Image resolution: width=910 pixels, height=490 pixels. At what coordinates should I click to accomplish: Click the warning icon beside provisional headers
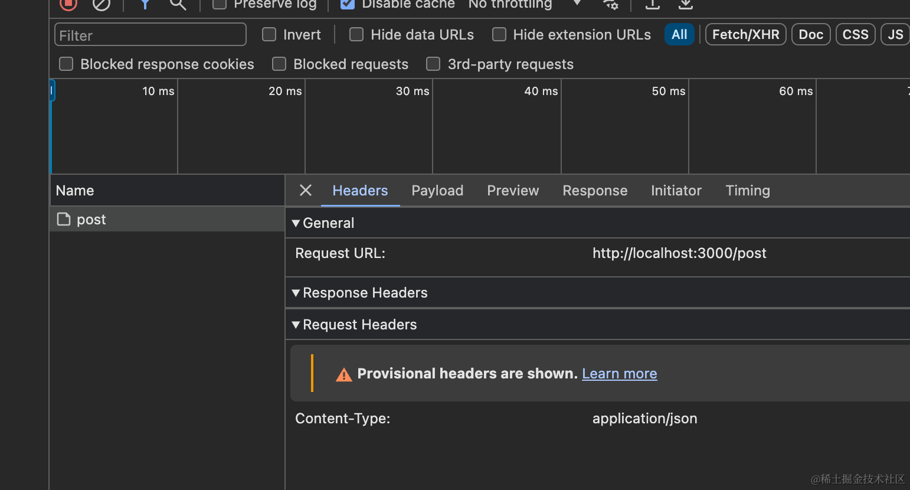(x=343, y=374)
